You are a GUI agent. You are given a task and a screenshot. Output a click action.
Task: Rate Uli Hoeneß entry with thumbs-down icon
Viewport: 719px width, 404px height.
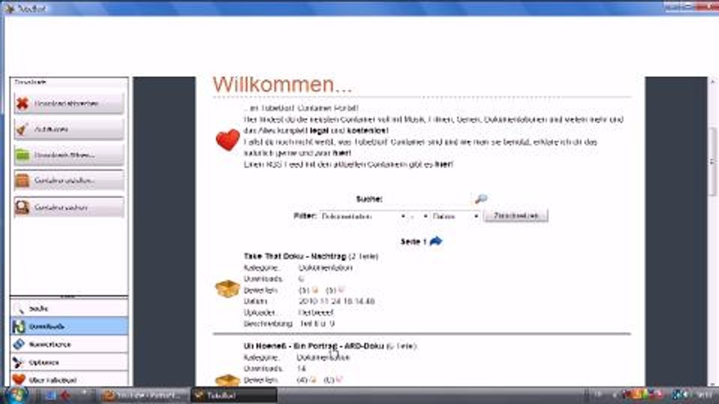point(339,380)
